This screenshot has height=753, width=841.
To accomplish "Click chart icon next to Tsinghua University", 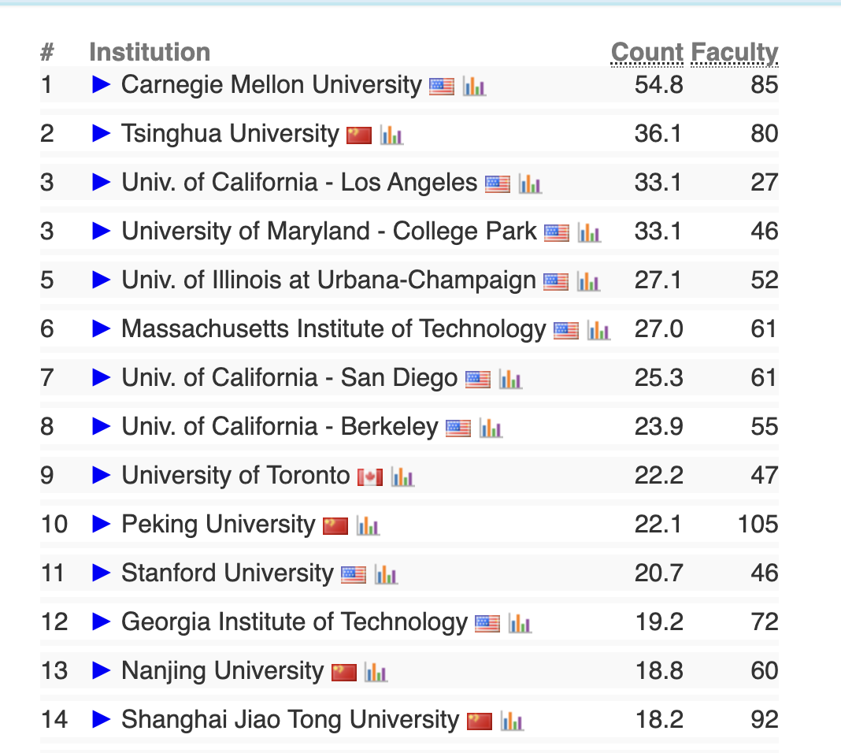I will tap(391, 135).
